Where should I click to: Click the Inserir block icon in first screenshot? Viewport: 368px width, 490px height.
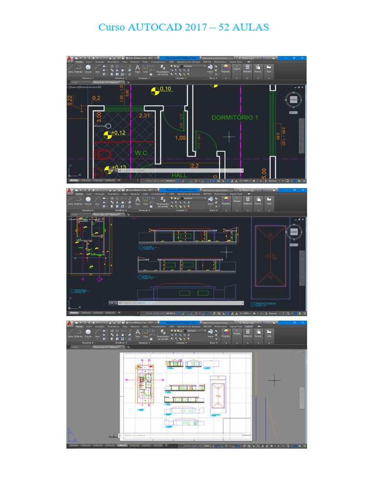pos(210,69)
